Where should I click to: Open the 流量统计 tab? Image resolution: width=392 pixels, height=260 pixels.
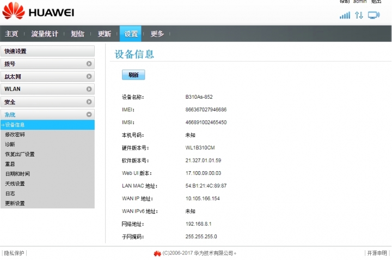[x=45, y=34]
